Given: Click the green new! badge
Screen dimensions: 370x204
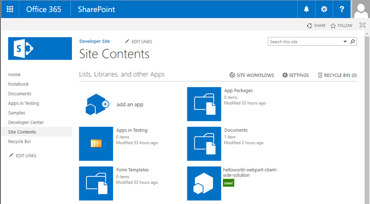Looking at the screenshot, I should click(x=228, y=183).
